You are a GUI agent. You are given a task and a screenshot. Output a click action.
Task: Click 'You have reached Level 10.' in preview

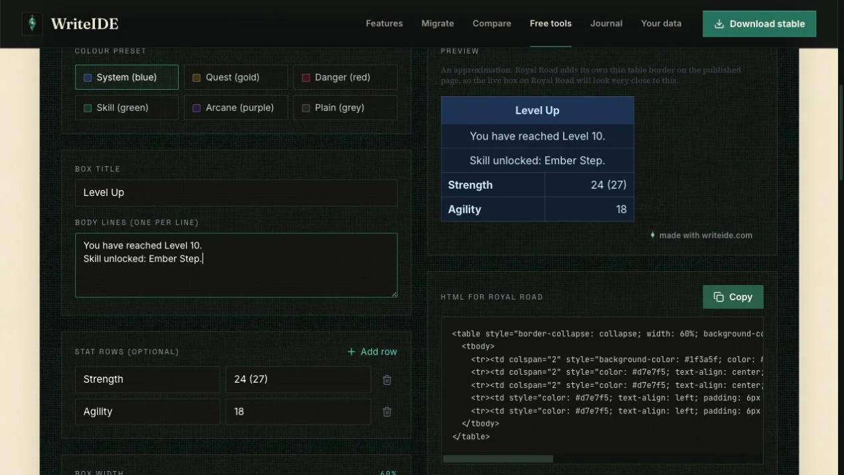[537, 136]
